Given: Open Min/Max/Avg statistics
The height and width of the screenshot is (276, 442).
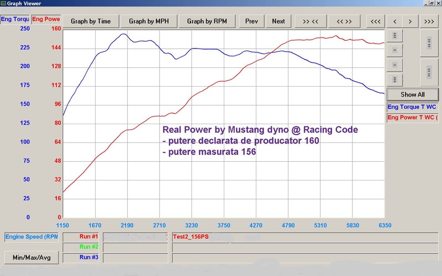Looking at the screenshot, I should (x=31, y=257).
